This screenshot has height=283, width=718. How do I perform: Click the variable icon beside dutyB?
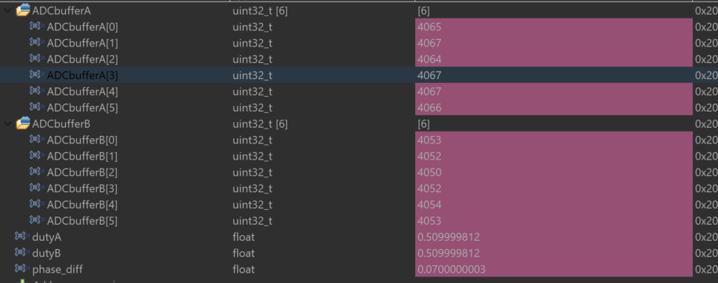tap(22, 253)
